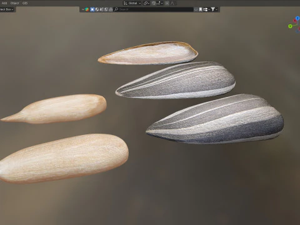
Task: Click the magnifier icon in the search bar
Action: click(x=116, y=9)
